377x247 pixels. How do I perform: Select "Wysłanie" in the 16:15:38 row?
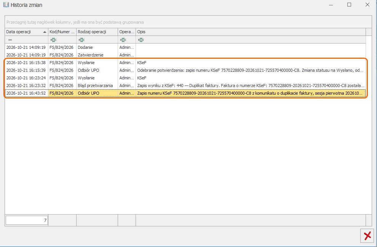click(x=97, y=63)
